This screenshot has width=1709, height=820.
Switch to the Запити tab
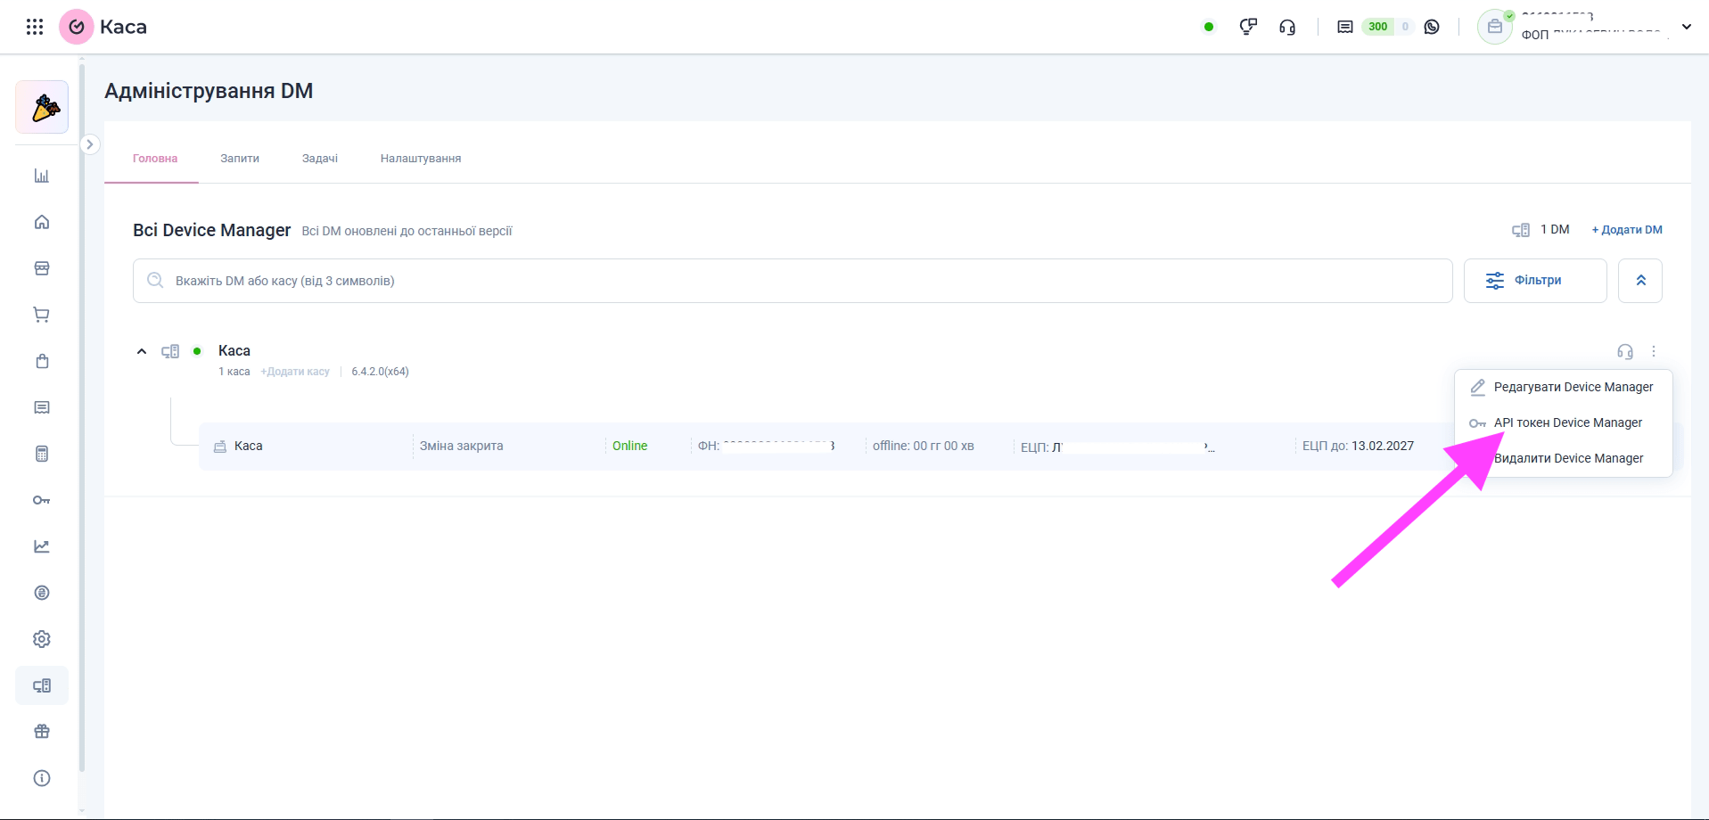pos(240,159)
